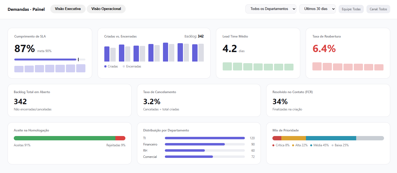Click the red rejected segment of homologation bar
The height and width of the screenshot is (173, 397).
120,138
